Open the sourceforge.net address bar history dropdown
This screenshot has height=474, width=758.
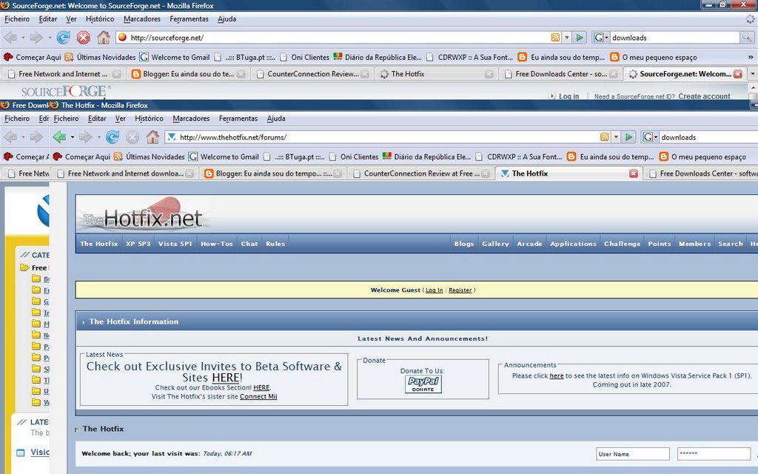[567, 37]
